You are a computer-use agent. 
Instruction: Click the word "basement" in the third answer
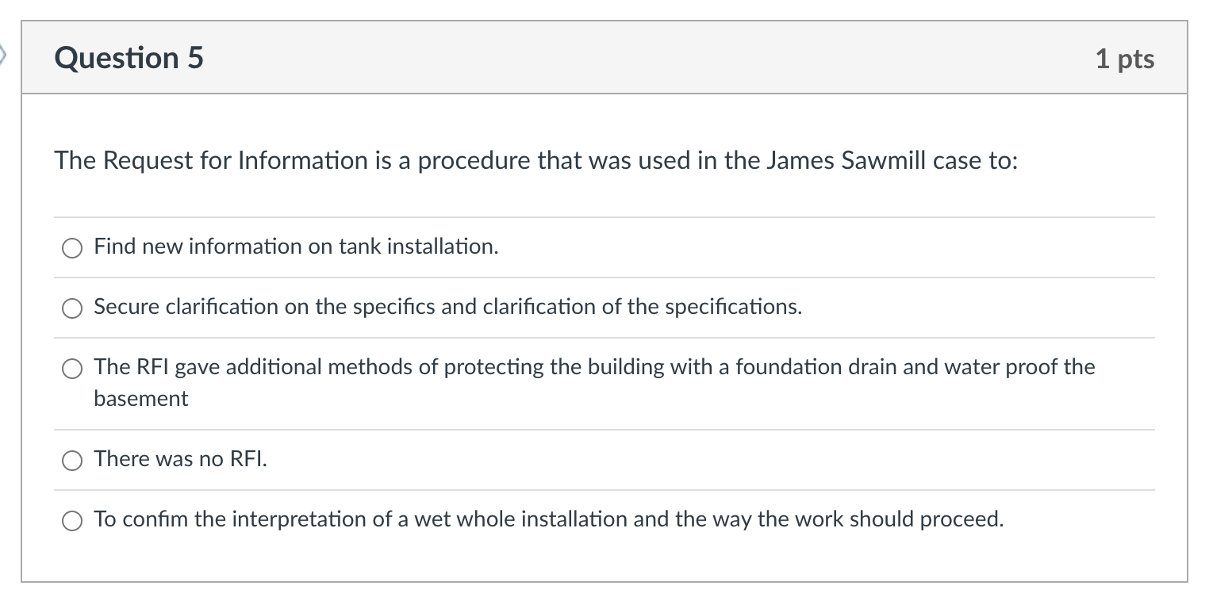pos(142,399)
